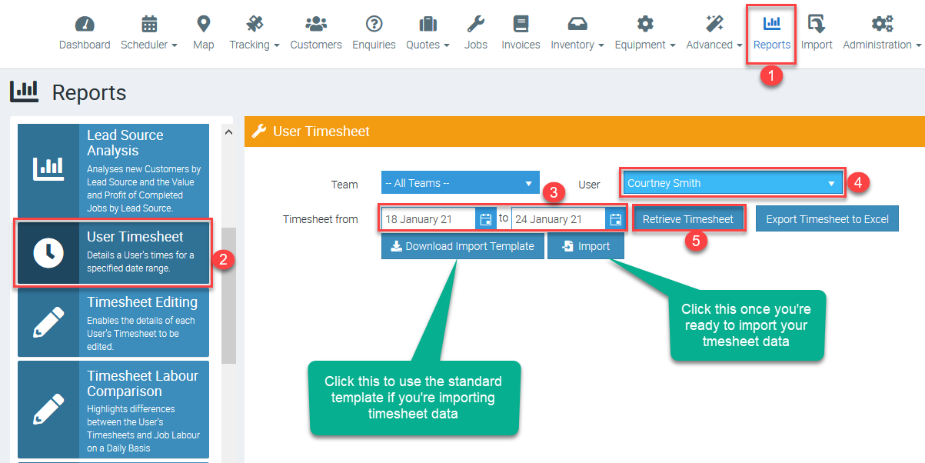Open Jobs via the wrench icon
The width and height of the screenshot is (925, 463).
coord(475,24)
